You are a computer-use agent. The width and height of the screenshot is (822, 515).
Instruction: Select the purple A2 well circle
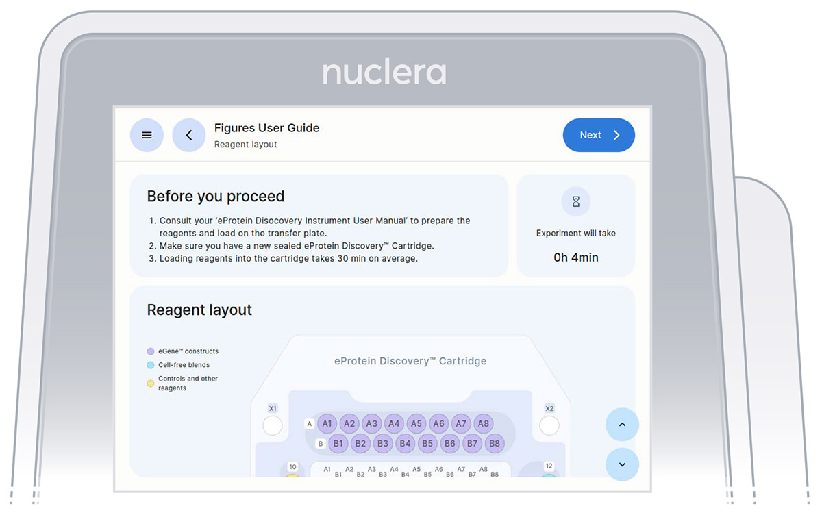[349, 424]
